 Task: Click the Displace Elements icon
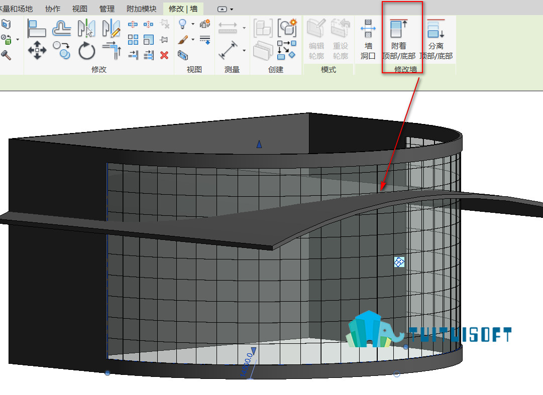[x=205, y=24]
